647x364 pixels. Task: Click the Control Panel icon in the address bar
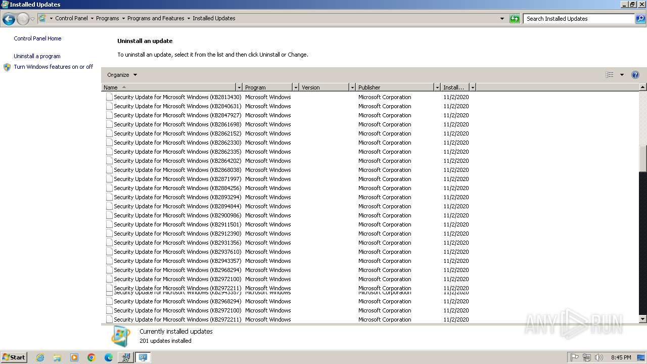(42, 18)
